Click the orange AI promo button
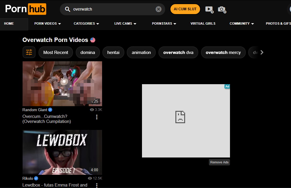This screenshot has width=291, height=188. (x=185, y=9)
